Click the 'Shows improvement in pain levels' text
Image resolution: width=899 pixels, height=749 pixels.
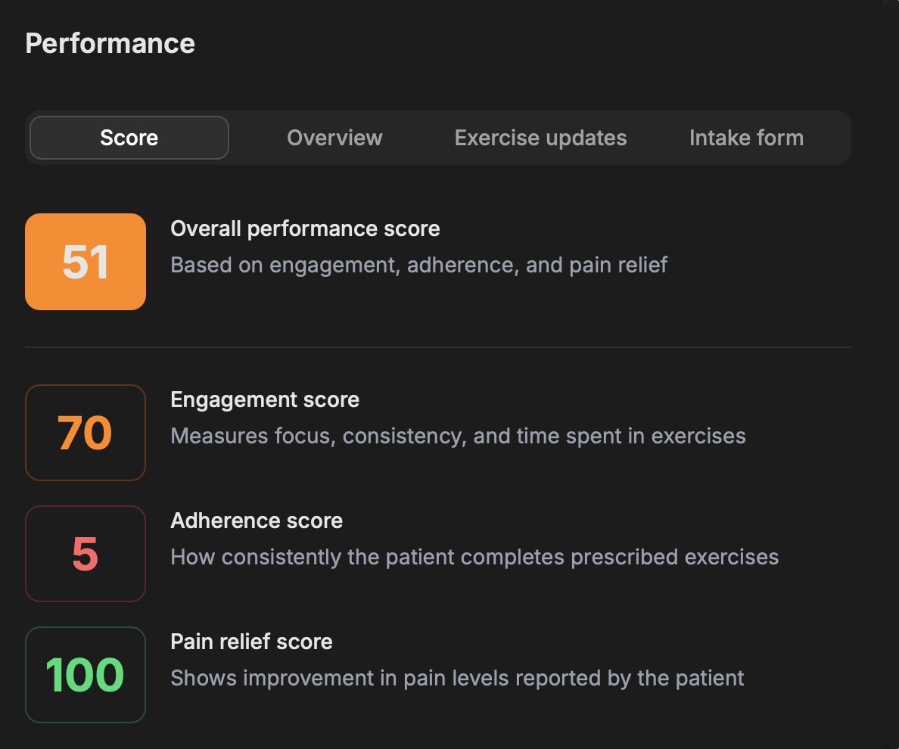pyautogui.click(x=457, y=678)
